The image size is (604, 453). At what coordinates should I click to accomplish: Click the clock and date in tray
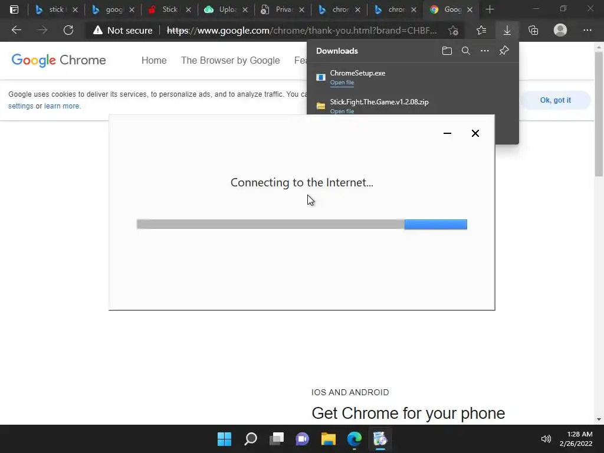point(576,439)
